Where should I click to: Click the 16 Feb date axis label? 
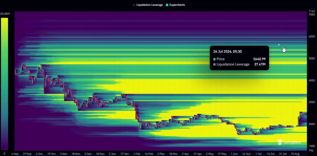coord(149,154)
